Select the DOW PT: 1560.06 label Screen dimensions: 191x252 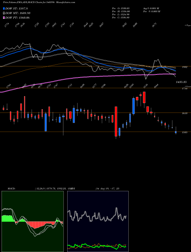pyautogui.click(x=17, y=18)
